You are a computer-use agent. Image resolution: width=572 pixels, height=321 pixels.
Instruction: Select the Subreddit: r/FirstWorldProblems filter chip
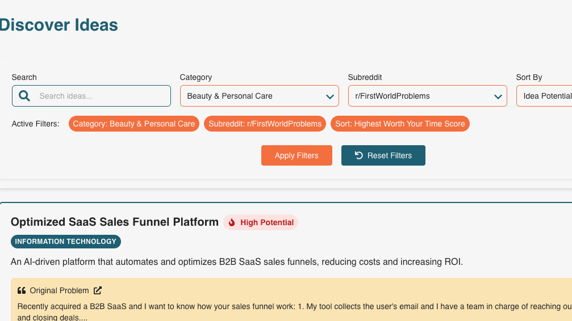(265, 124)
